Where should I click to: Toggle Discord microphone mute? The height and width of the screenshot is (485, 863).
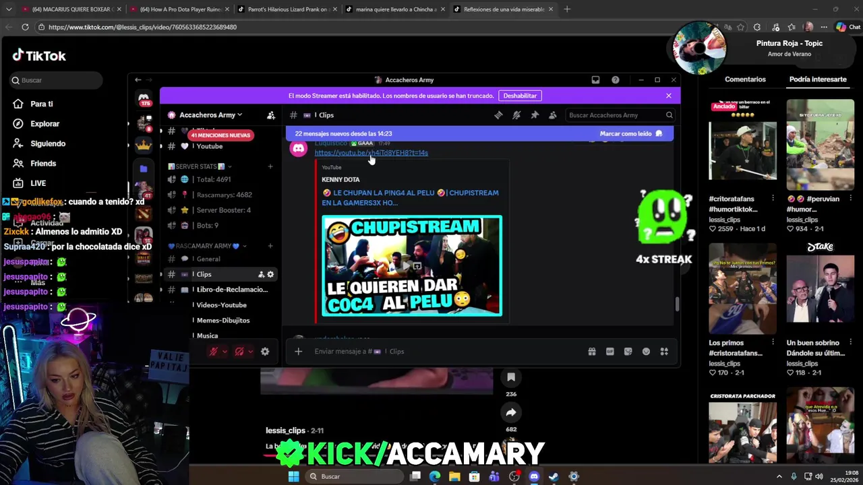[214, 352]
